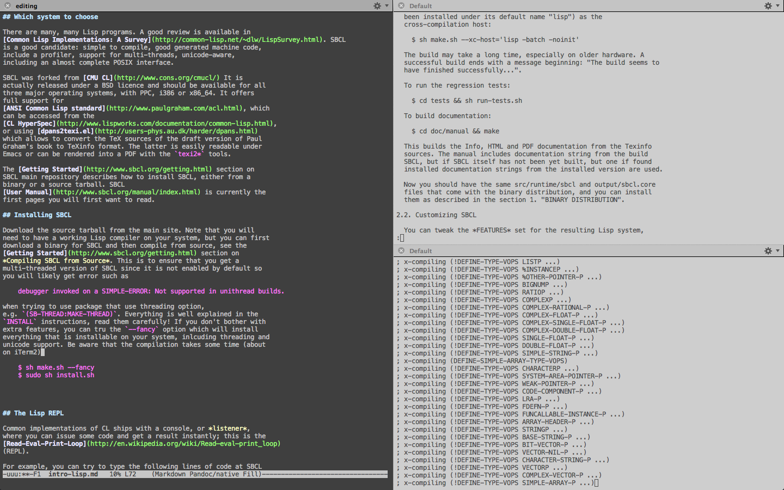The image size is (784, 490).
Task: Click the 'sh make.sh --fancy' command line
Action: pyautogui.click(x=59, y=367)
